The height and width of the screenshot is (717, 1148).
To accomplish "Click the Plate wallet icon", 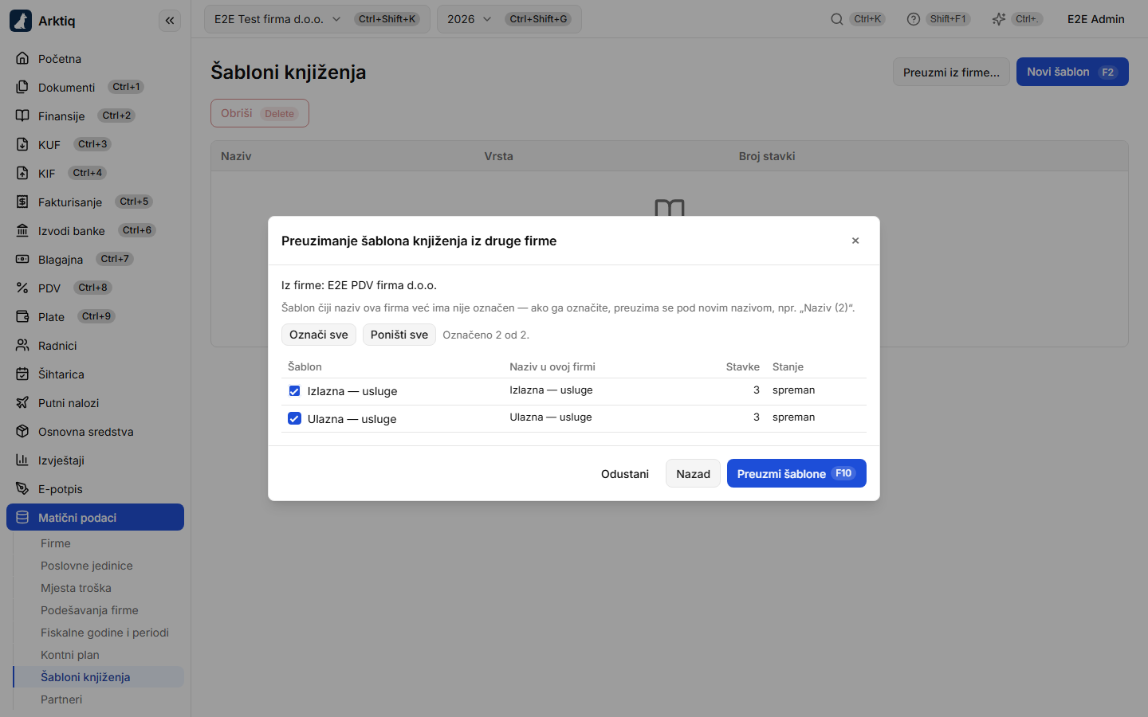I will (22, 316).
